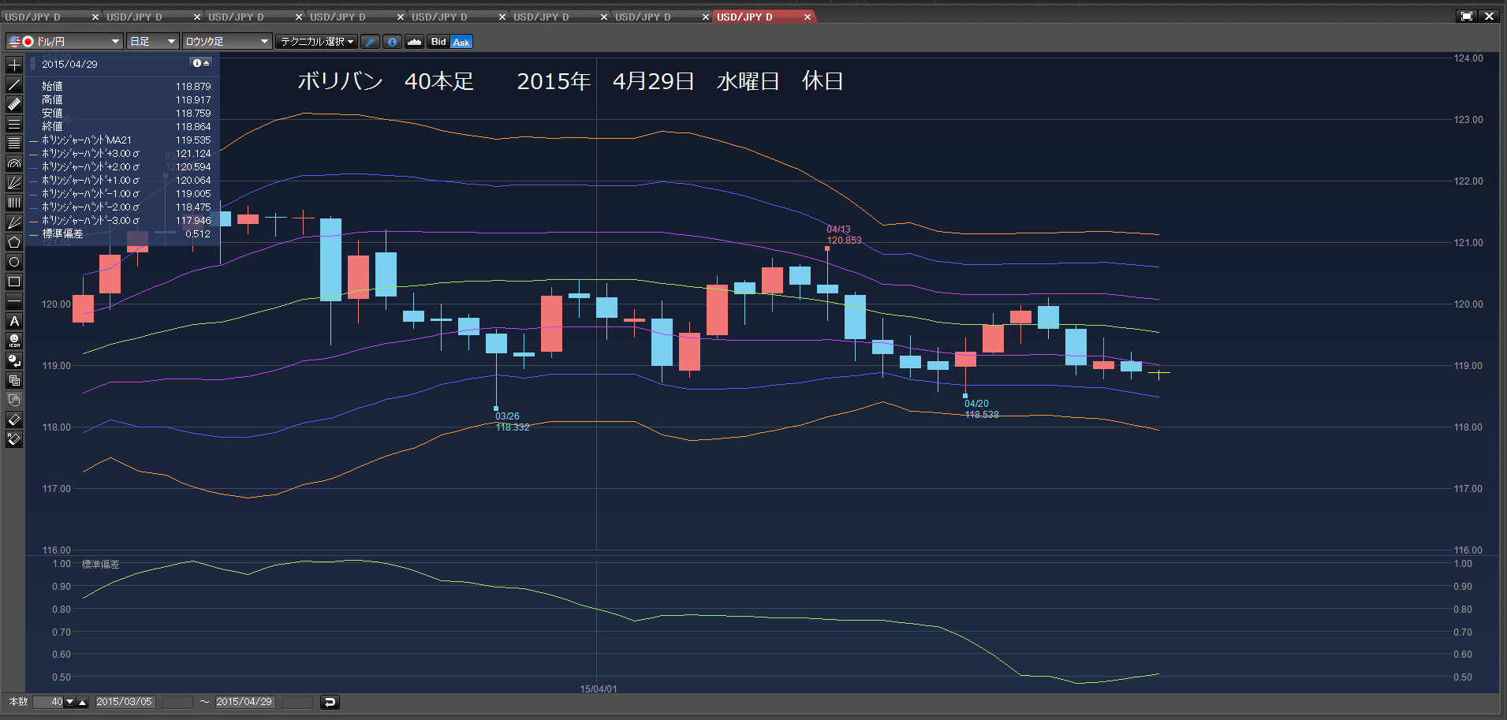Select the crosshair cursor tool

point(14,65)
